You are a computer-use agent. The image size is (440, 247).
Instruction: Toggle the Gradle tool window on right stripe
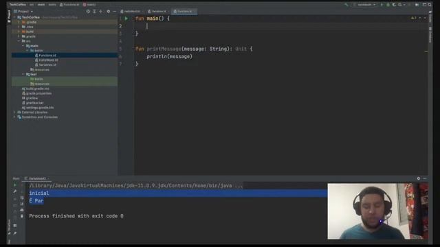click(430, 16)
